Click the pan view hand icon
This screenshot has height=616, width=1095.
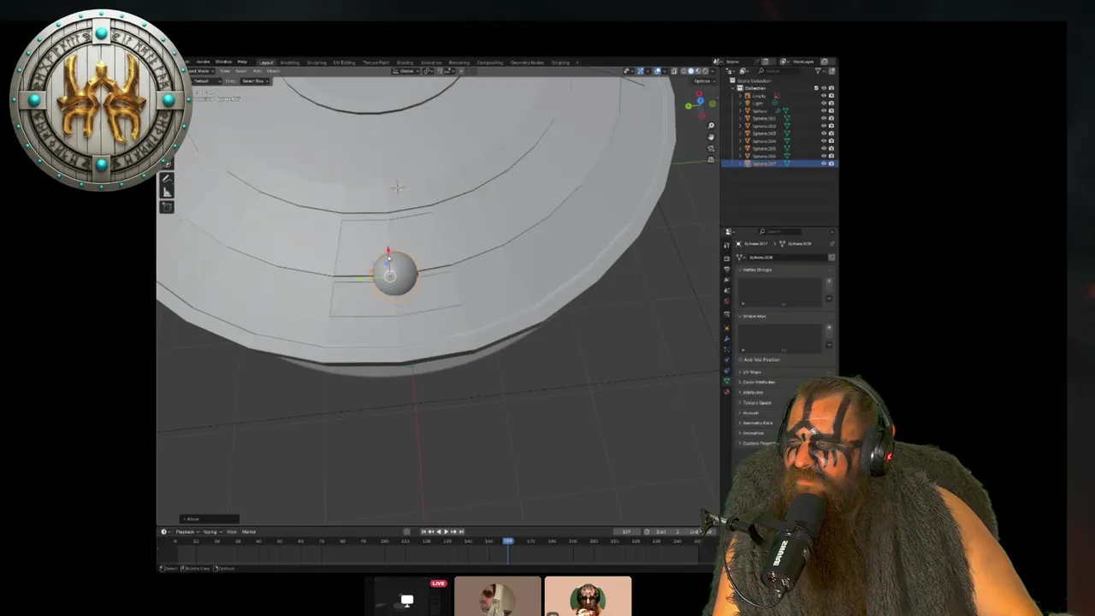pyautogui.click(x=711, y=137)
